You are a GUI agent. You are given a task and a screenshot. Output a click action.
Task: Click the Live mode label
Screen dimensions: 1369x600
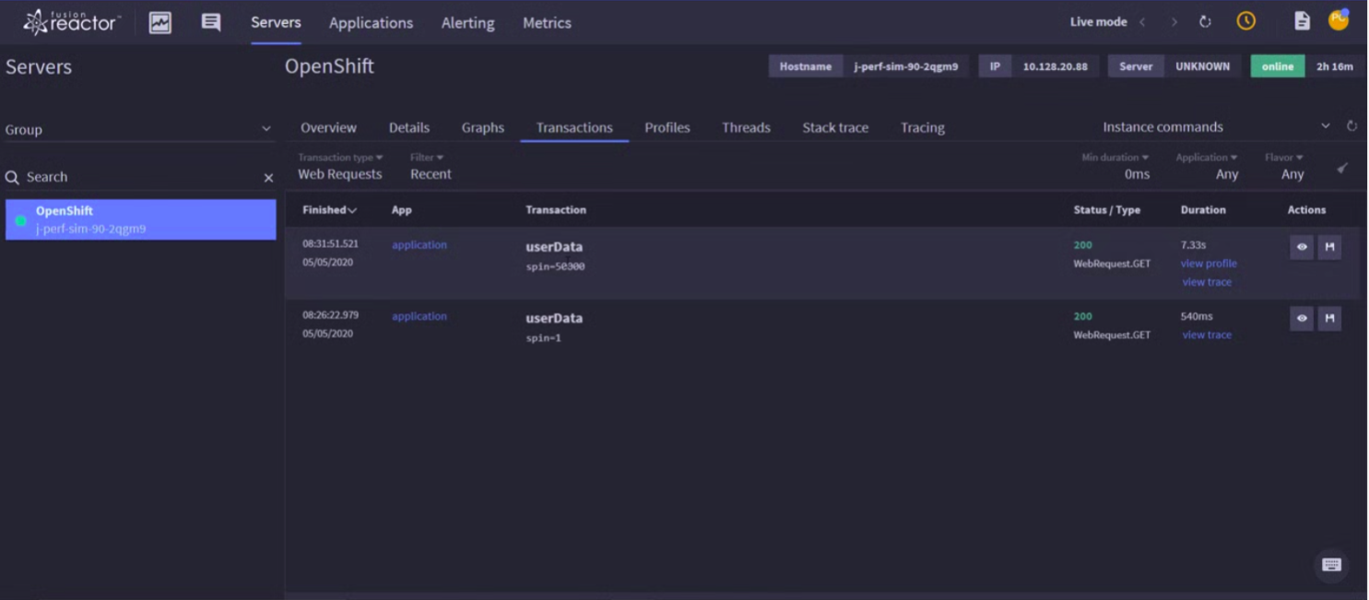(1098, 22)
